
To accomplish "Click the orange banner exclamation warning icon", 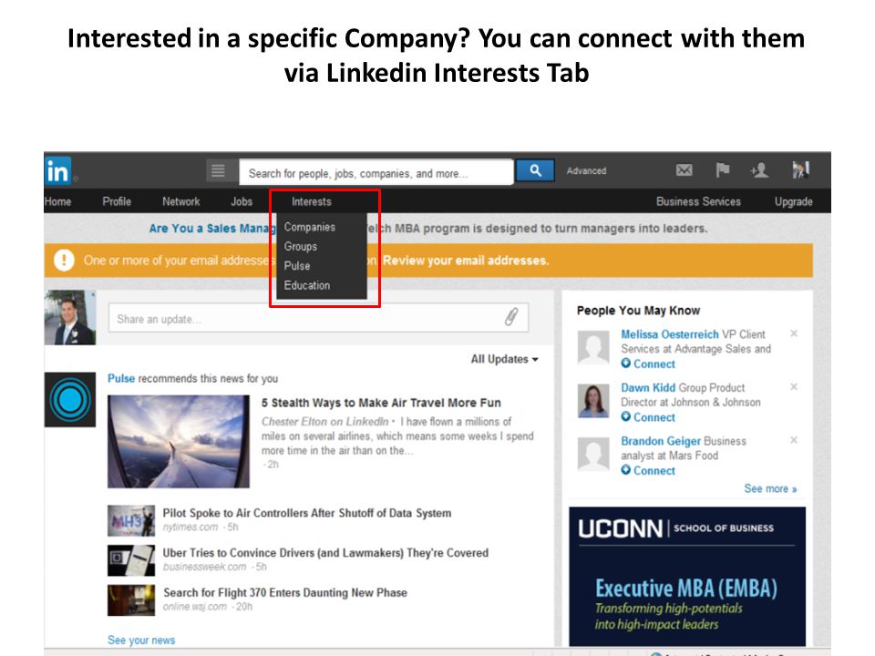I will [64, 261].
